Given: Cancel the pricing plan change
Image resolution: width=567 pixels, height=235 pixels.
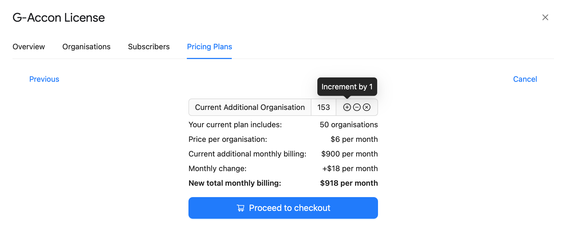Looking at the screenshot, I should (525, 79).
